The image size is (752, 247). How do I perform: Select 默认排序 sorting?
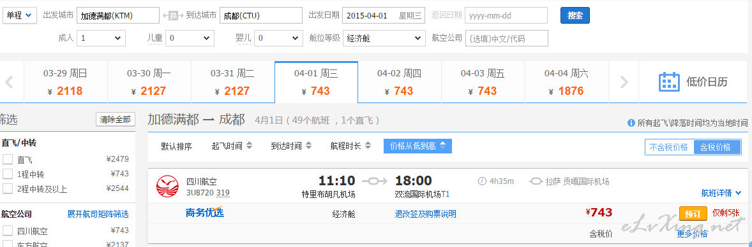(x=176, y=146)
